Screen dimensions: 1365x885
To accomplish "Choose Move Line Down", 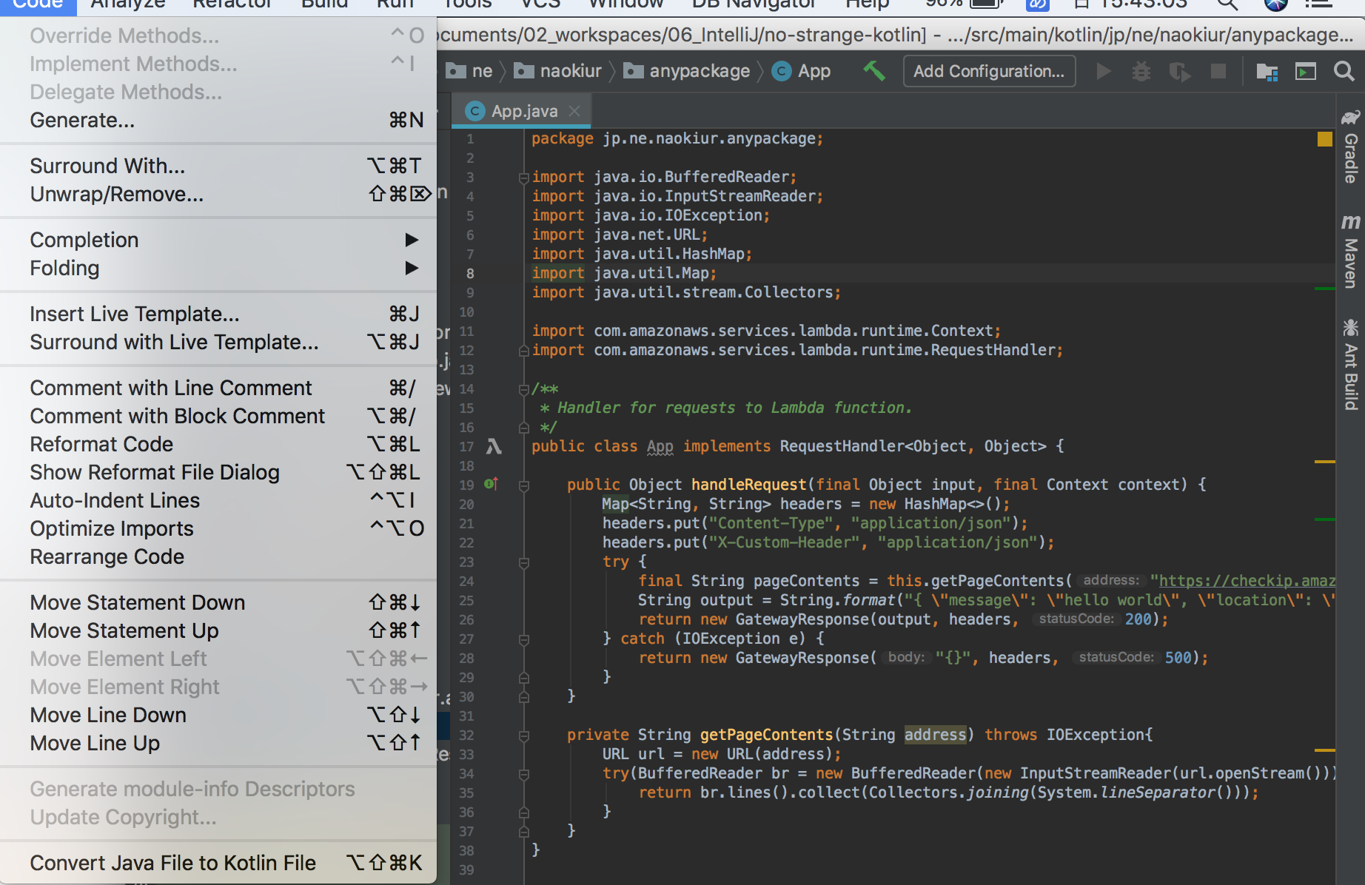I will pos(218,715).
